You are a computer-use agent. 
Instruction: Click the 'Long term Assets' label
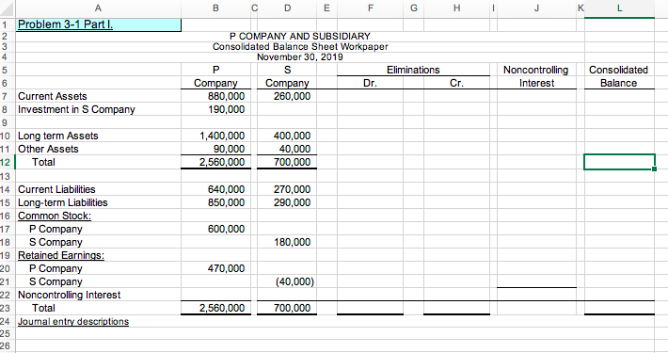[58, 136]
